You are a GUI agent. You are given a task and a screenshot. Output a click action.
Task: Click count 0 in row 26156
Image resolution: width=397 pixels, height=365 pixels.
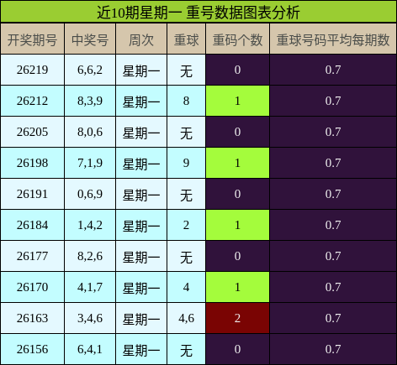click(x=238, y=349)
